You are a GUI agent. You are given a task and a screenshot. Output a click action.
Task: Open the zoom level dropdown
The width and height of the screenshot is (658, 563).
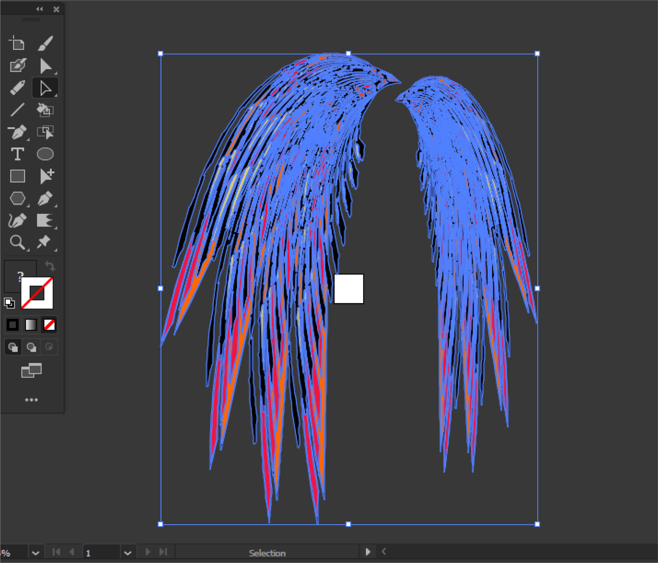(36, 553)
